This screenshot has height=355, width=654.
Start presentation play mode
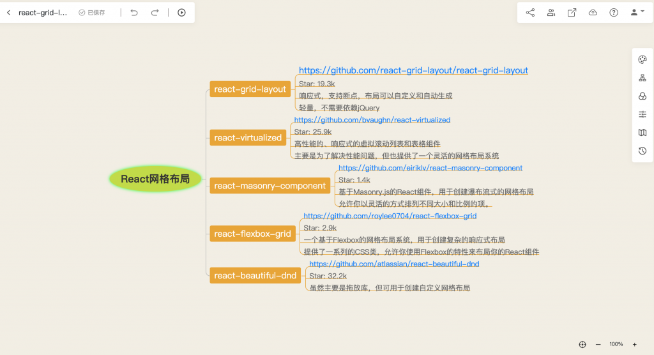pos(181,13)
